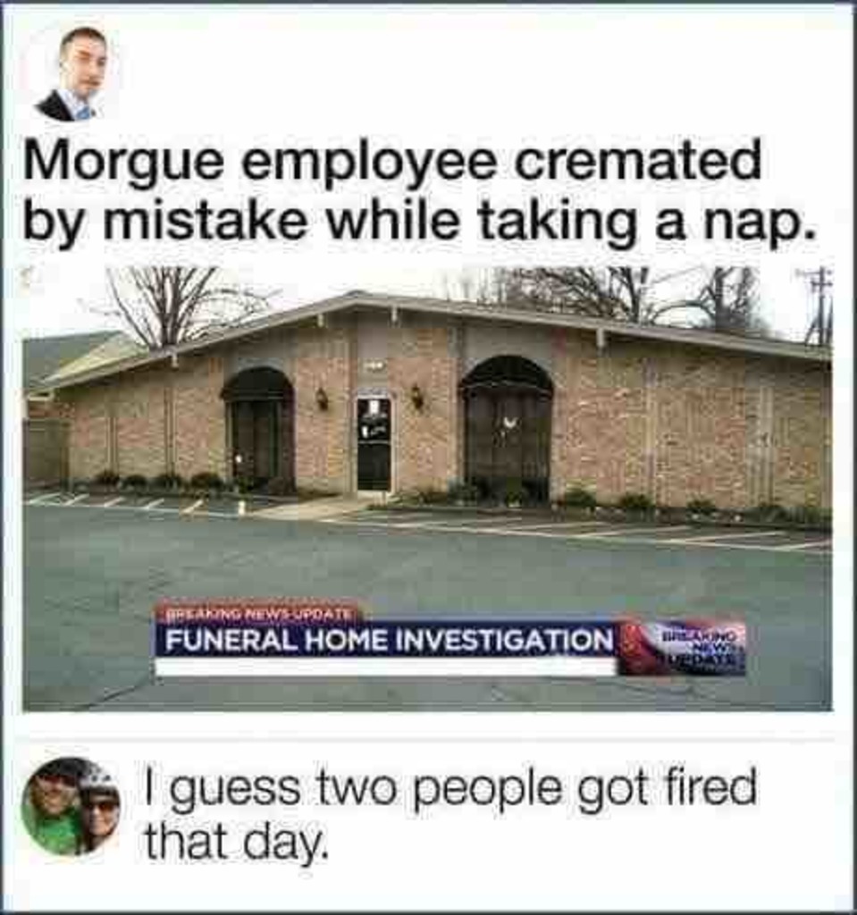
Task: Click the right wall lamp beside the door
Action: pos(416,396)
